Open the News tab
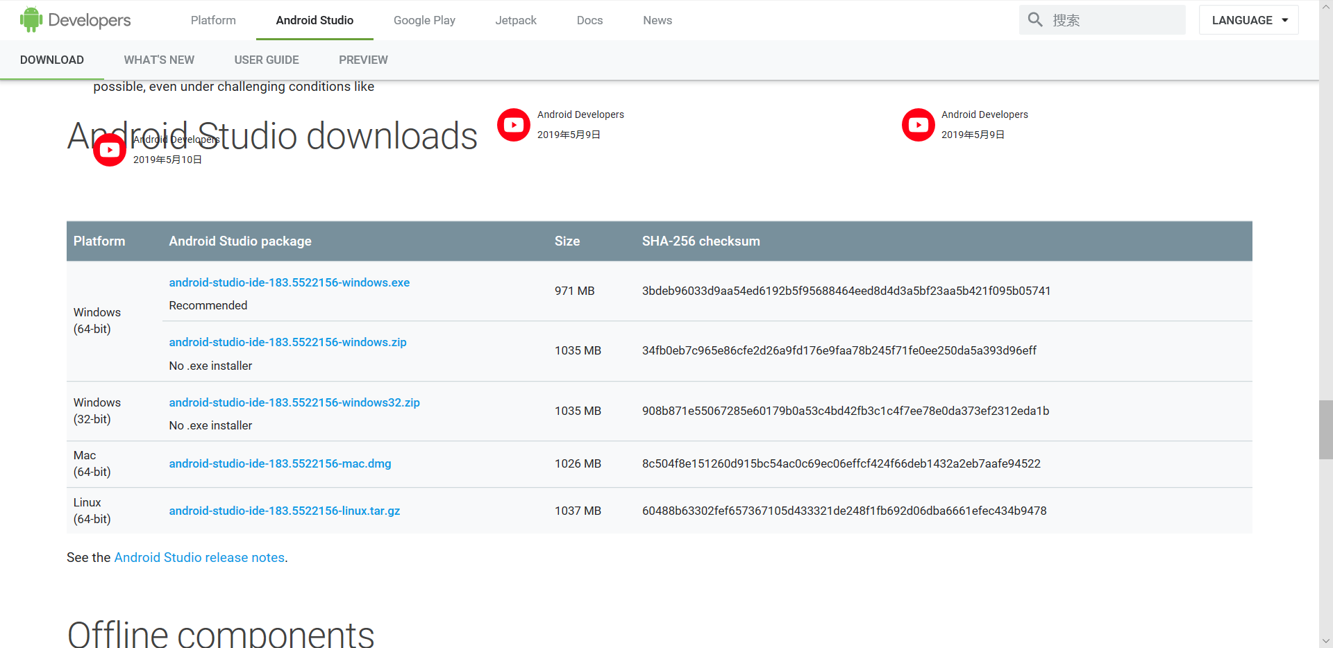Image resolution: width=1333 pixels, height=648 pixels. tap(657, 20)
